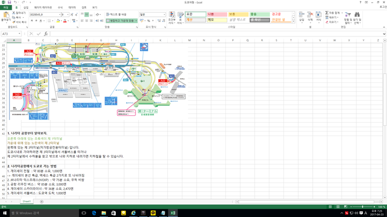Click the Copy (복사) button

(x=17, y=18)
